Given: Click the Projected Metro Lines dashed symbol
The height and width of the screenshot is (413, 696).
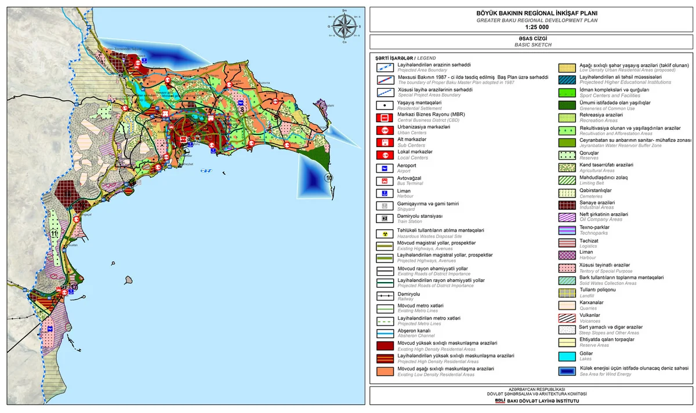Looking at the screenshot, I should pyautogui.click(x=385, y=321).
